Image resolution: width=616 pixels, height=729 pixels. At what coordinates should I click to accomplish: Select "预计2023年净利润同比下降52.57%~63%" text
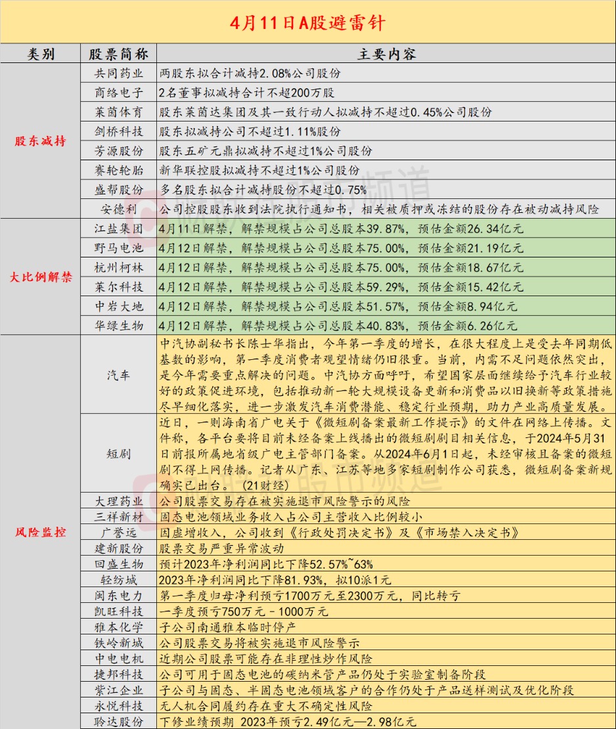[x=266, y=564]
